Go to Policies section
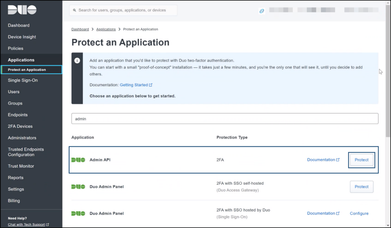This screenshot has height=228, width=391. click(x=15, y=48)
